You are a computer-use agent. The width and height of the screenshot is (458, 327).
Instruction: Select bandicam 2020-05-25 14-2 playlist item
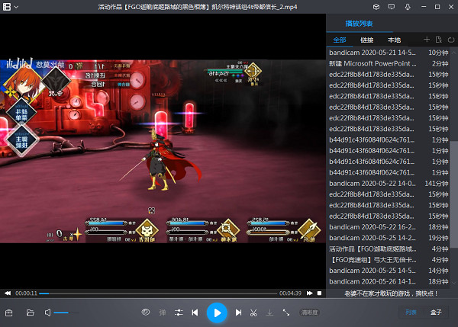(389, 238)
